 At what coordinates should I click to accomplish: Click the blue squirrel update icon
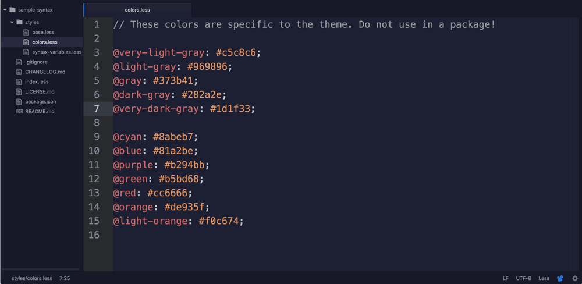click(x=560, y=278)
